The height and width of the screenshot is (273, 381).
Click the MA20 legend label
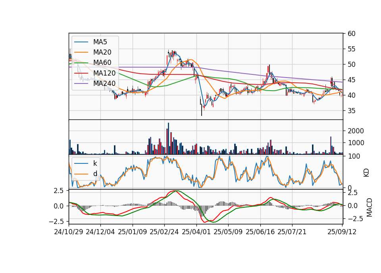102,52
